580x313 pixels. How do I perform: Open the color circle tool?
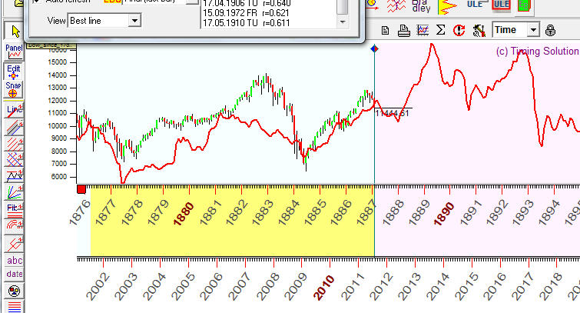click(x=14, y=291)
